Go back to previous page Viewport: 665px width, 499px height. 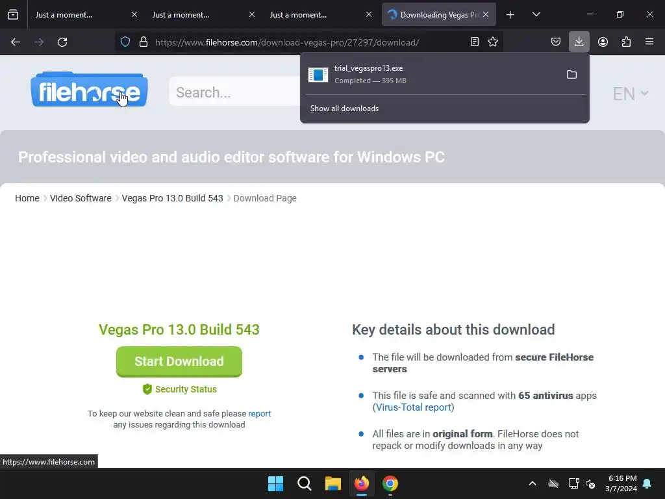click(x=16, y=42)
